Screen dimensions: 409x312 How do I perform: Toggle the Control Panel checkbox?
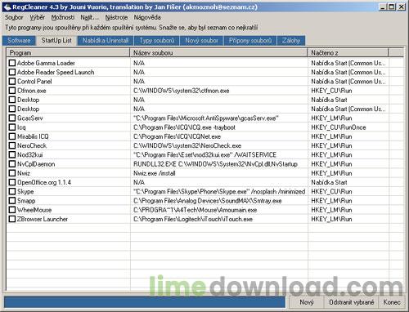point(12,81)
